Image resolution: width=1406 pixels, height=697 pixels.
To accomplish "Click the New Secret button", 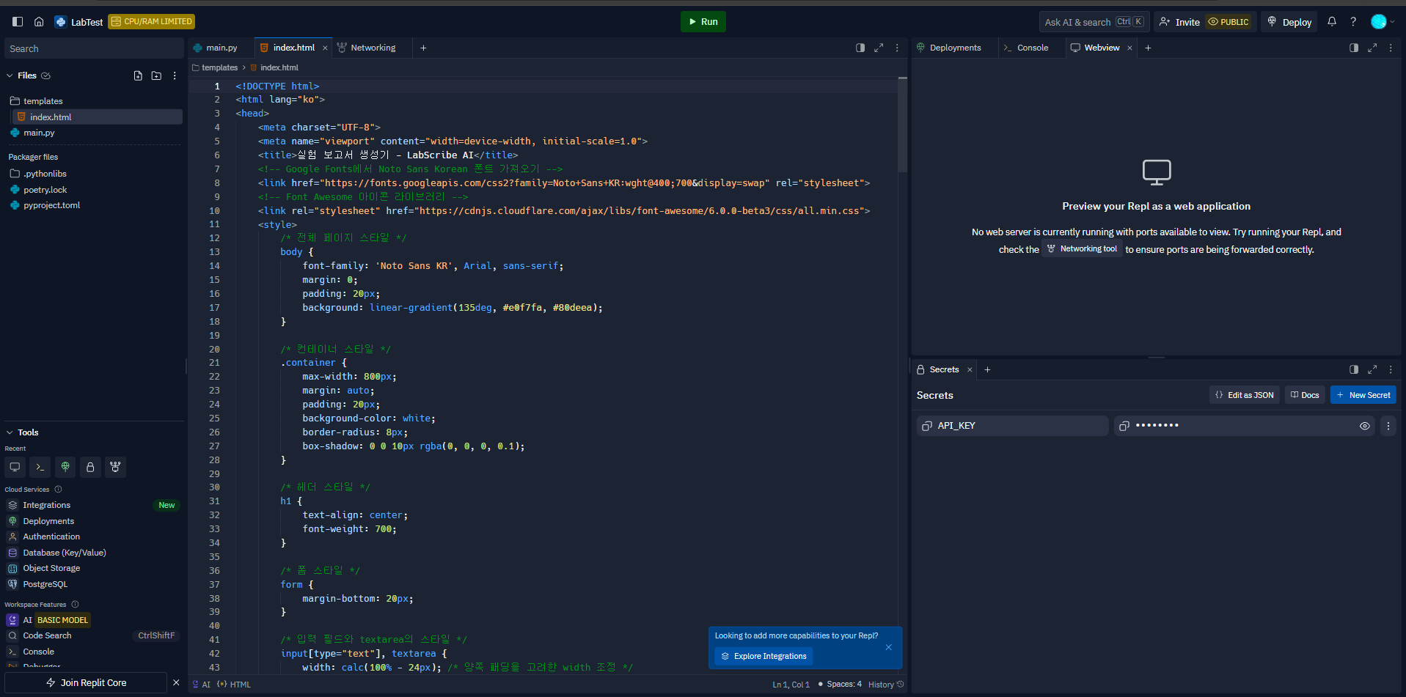I will pyautogui.click(x=1363, y=395).
